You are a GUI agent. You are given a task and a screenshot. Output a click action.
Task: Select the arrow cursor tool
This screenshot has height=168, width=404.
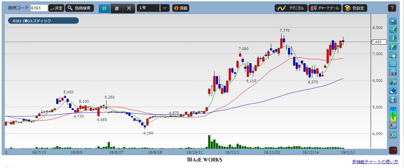[393, 21]
